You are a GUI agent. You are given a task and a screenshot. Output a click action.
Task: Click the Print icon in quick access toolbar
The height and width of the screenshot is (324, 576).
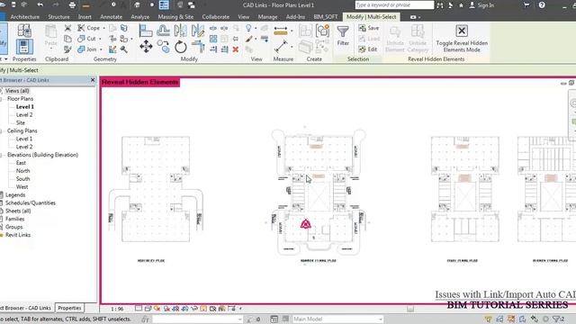point(72,5)
